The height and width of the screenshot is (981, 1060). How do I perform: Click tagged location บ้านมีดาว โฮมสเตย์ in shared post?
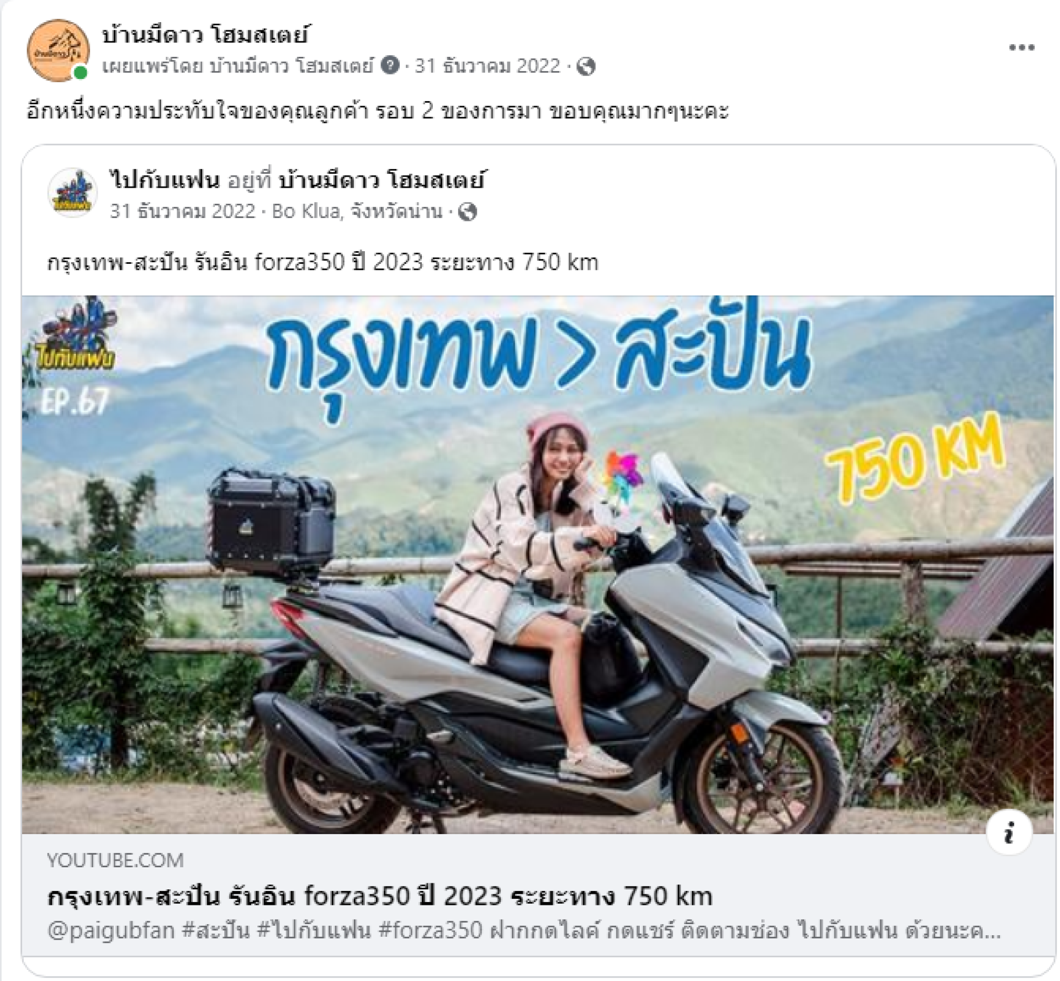coord(382,180)
